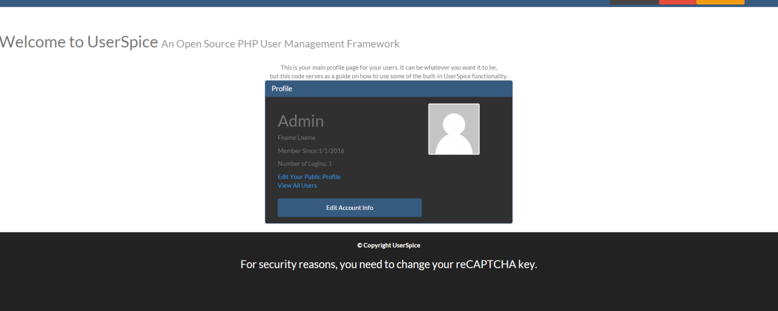Open the View All Users link
This screenshot has height=311, width=778.
click(x=297, y=185)
